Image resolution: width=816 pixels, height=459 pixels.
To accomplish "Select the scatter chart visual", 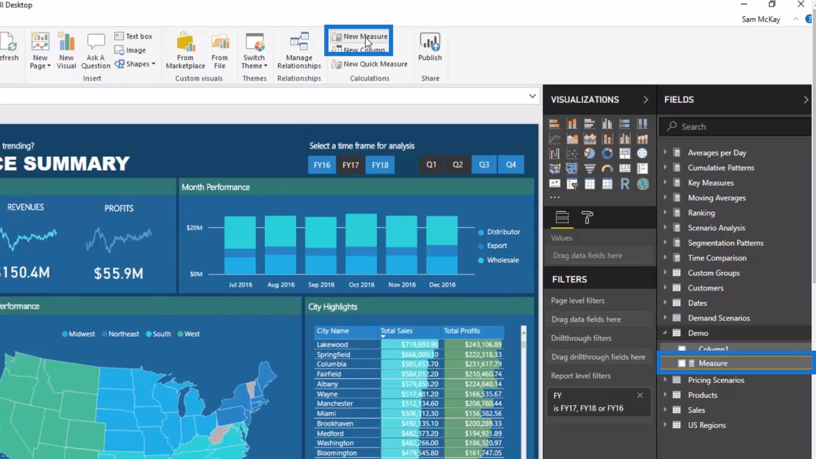I will click(572, 154).
